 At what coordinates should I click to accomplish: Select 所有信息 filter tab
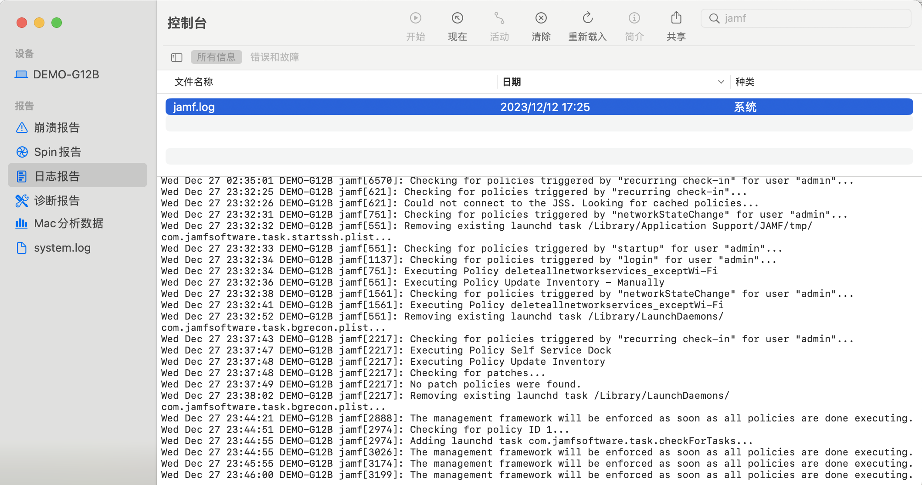(216, 57)
